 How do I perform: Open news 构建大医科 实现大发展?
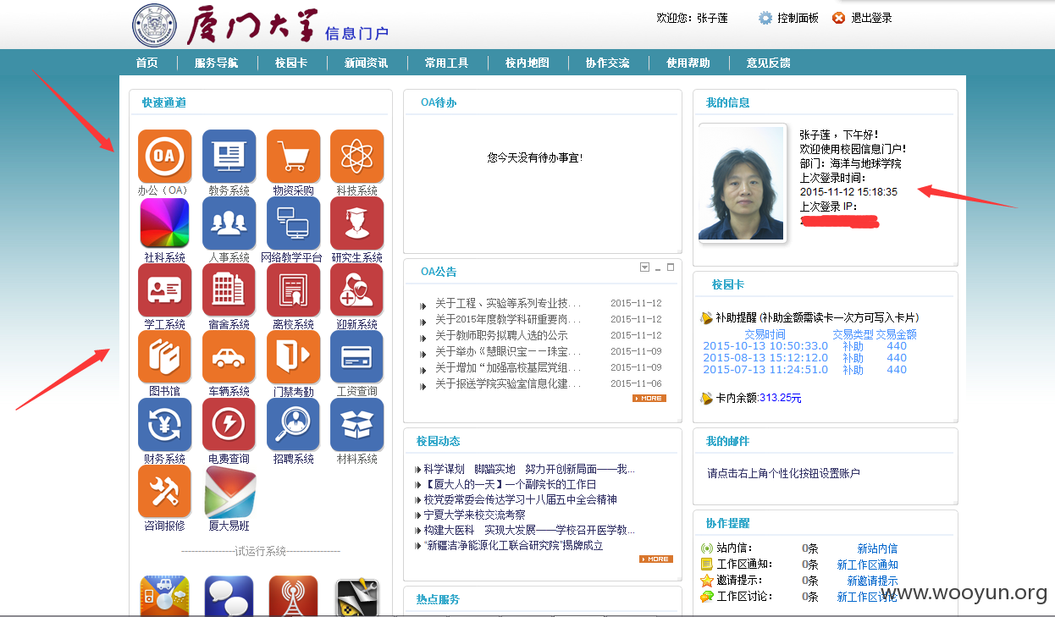pos(529,530)
